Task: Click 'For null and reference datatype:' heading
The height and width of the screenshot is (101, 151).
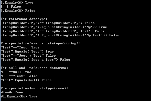Action: point(34,68)
